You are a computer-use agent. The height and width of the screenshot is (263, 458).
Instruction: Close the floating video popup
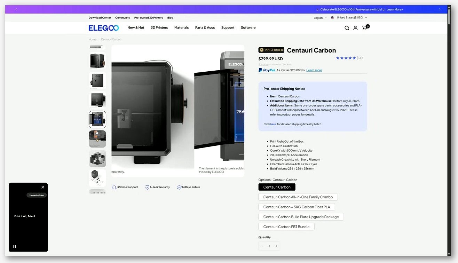coord(43,187)
